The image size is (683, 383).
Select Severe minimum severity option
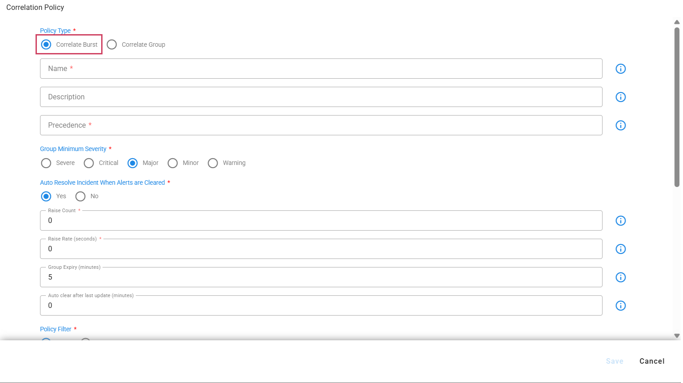pyautogui.click(x=46, y=163)
